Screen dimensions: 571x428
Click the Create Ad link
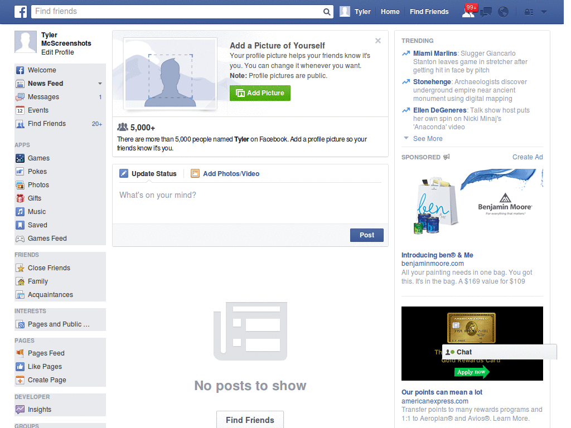[x=528, y=157]
